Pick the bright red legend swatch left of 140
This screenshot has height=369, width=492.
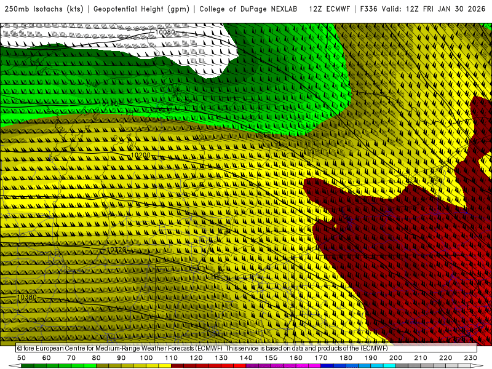pyautogui.click(x=240, y=366)
